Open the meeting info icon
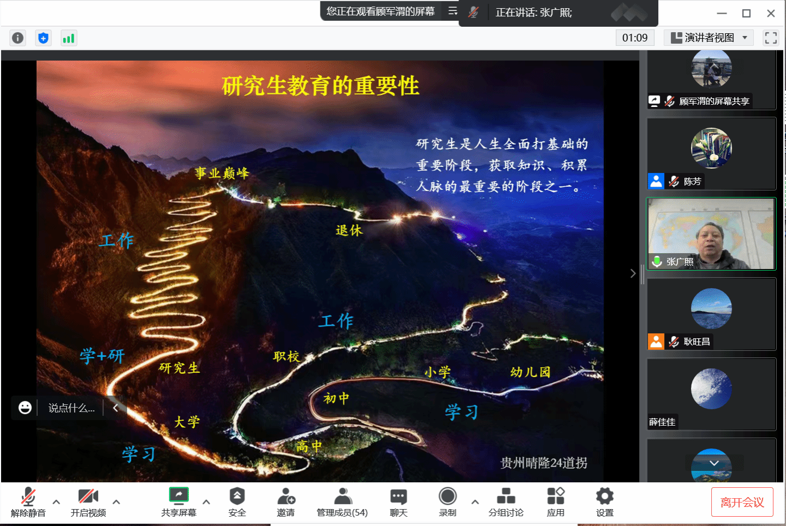This screenshot has width=786, height=526. (x=18, y=38)
